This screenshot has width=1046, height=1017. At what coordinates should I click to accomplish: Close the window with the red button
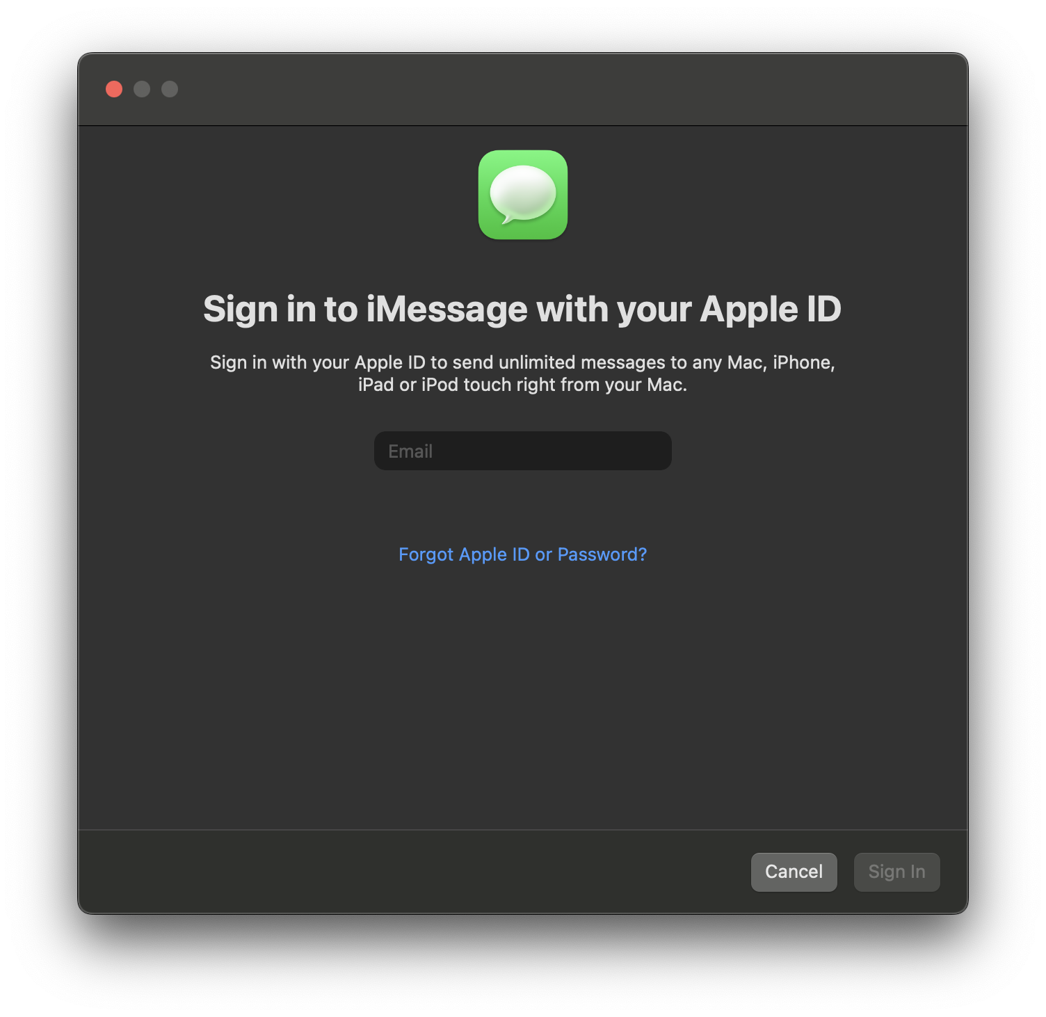click(114, 89)
